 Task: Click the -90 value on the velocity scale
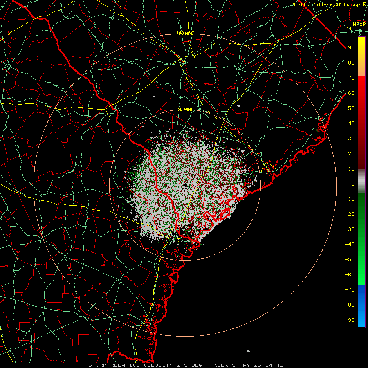coord(350,320)
